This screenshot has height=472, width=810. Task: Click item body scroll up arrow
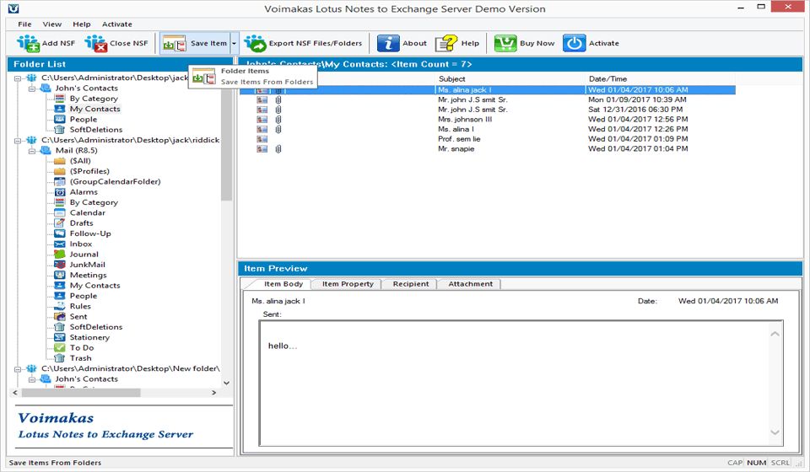tap(775, 335)
